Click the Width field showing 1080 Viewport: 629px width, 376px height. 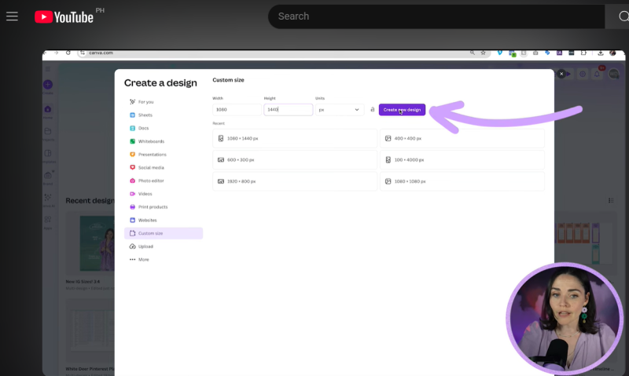pos(237,109)
